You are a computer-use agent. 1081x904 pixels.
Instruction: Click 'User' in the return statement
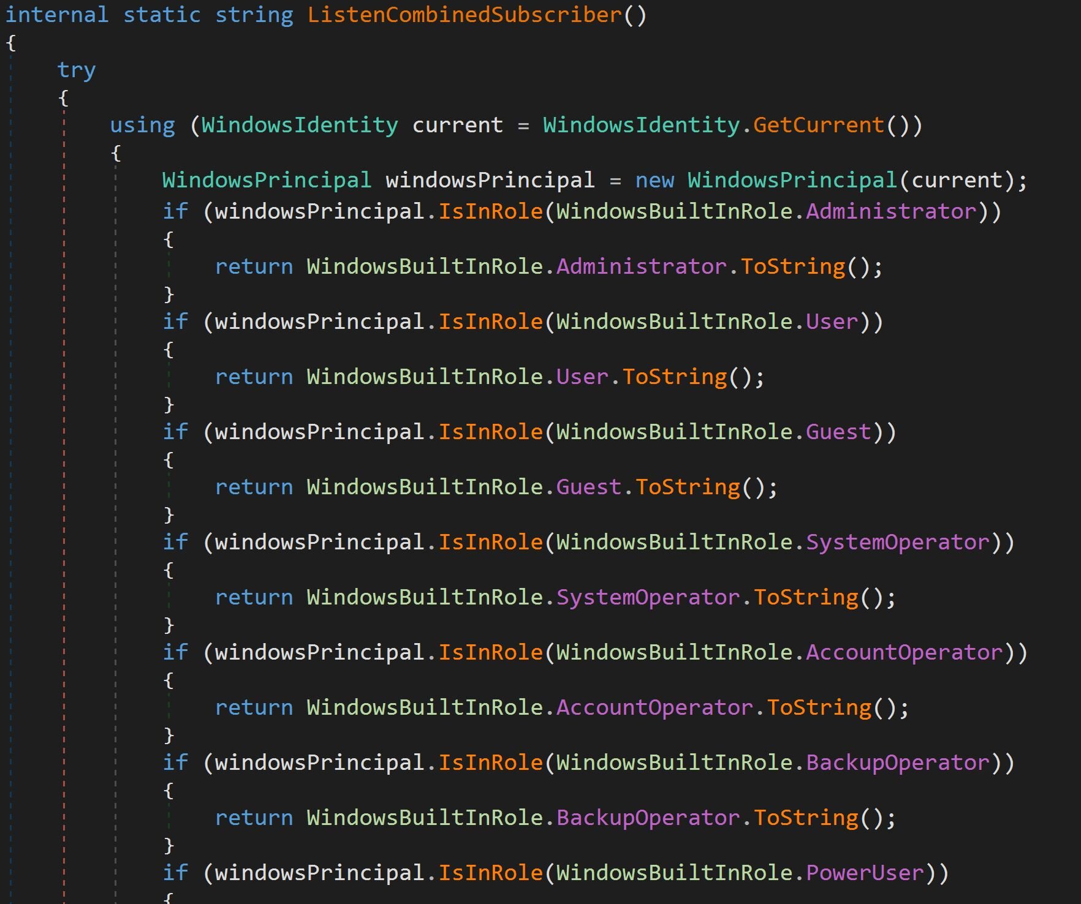tap(583, 377)
